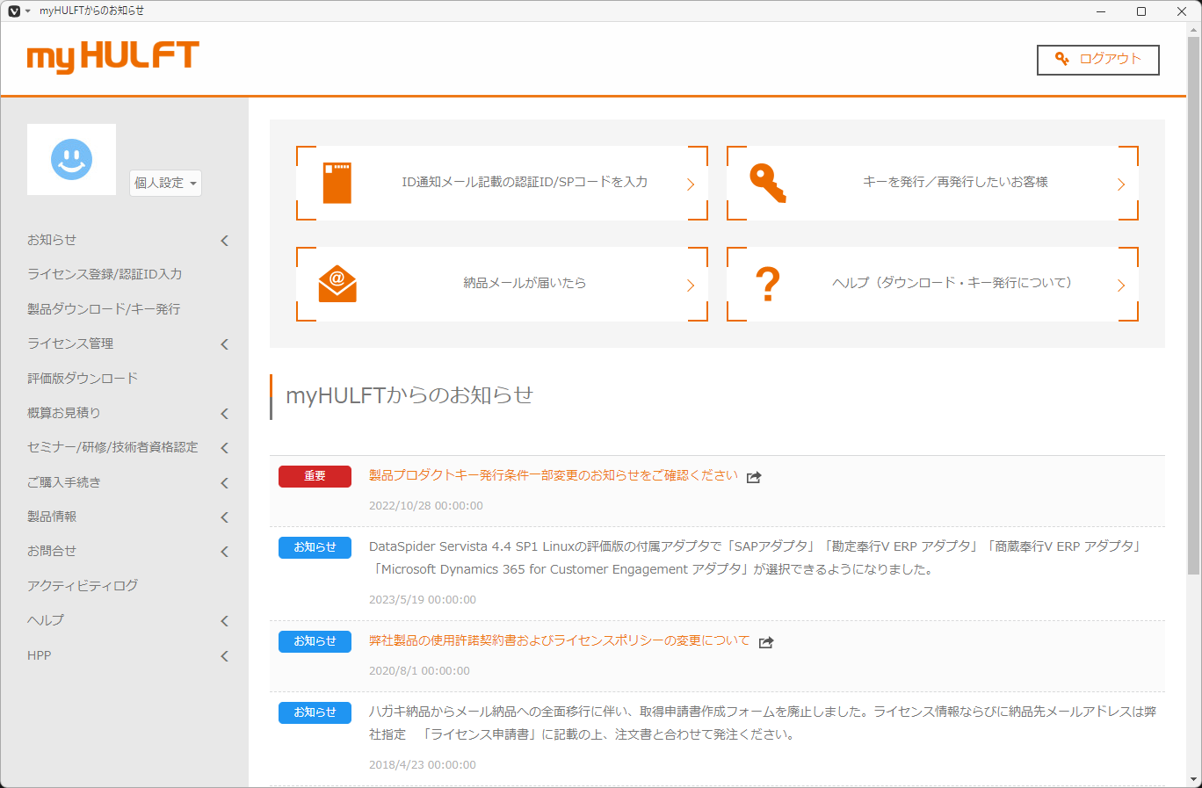Expand the ヘルプ sidebar section
1202x788 pixels.
(225, 619)
